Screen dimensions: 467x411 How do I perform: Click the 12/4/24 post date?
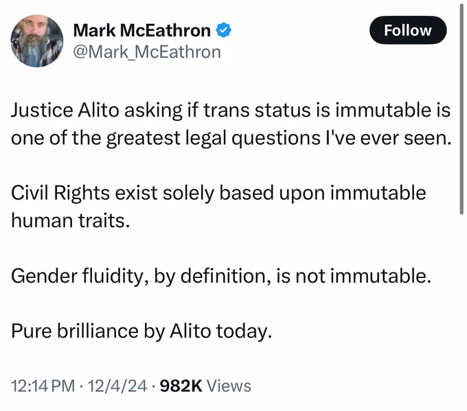click(117, 386)
